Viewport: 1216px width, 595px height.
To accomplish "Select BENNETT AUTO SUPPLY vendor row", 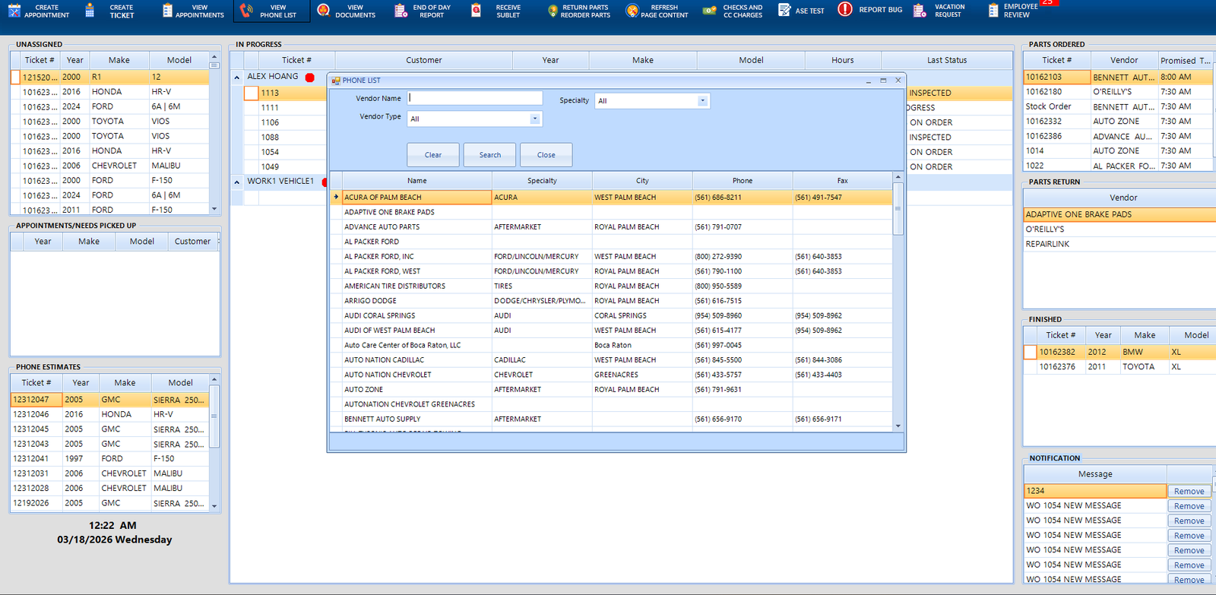I will pos(612,419).
